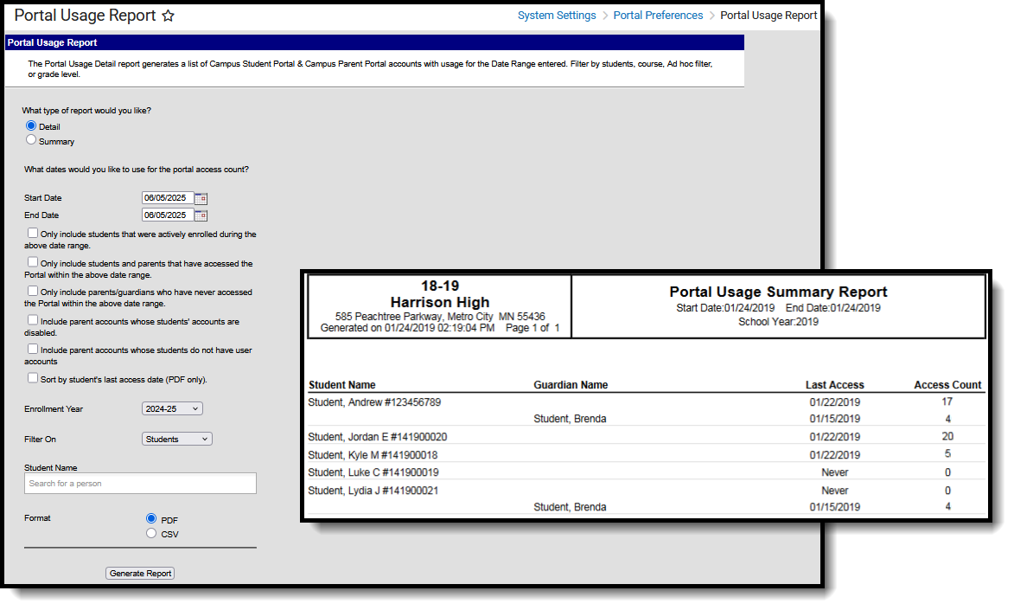This screenshot has height=610, width=1014.
Task: Toggle sort by student's last access date
Action: 32,378
